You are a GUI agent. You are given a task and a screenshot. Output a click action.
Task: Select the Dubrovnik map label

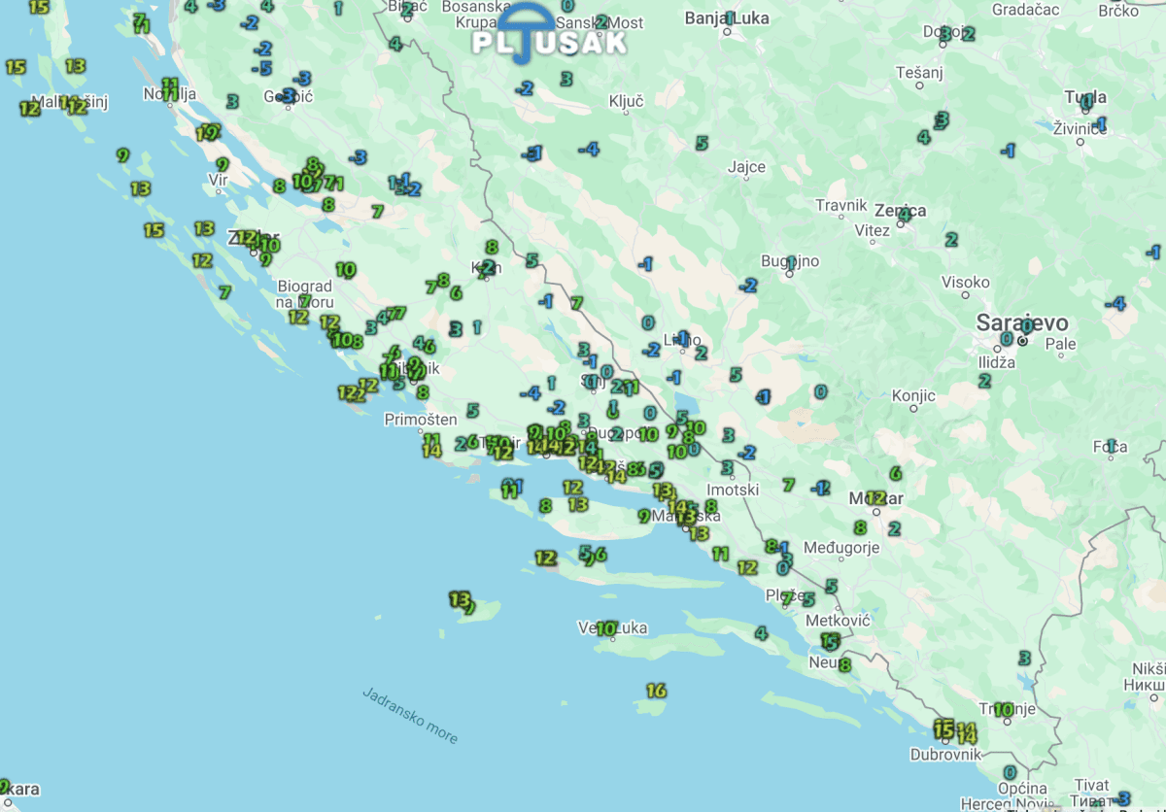[946, 754]
